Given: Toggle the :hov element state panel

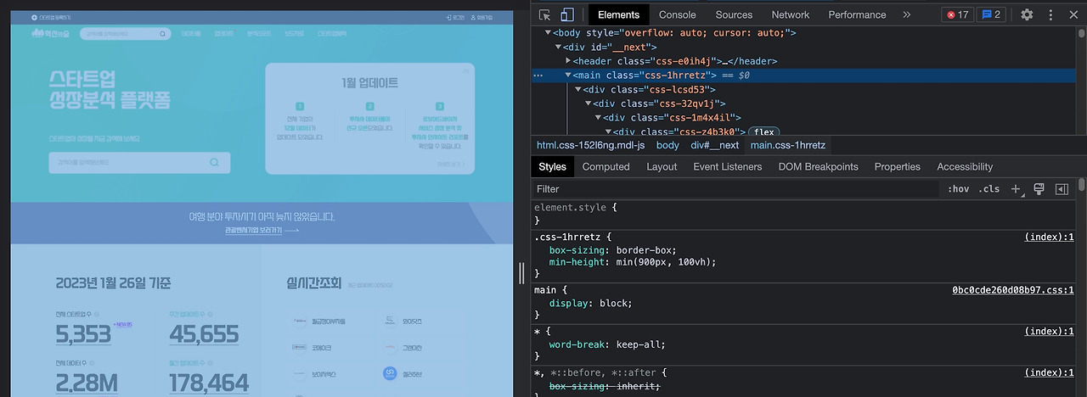Looking at the screenshot, I should pyautogui.click(x=959, y=189).
